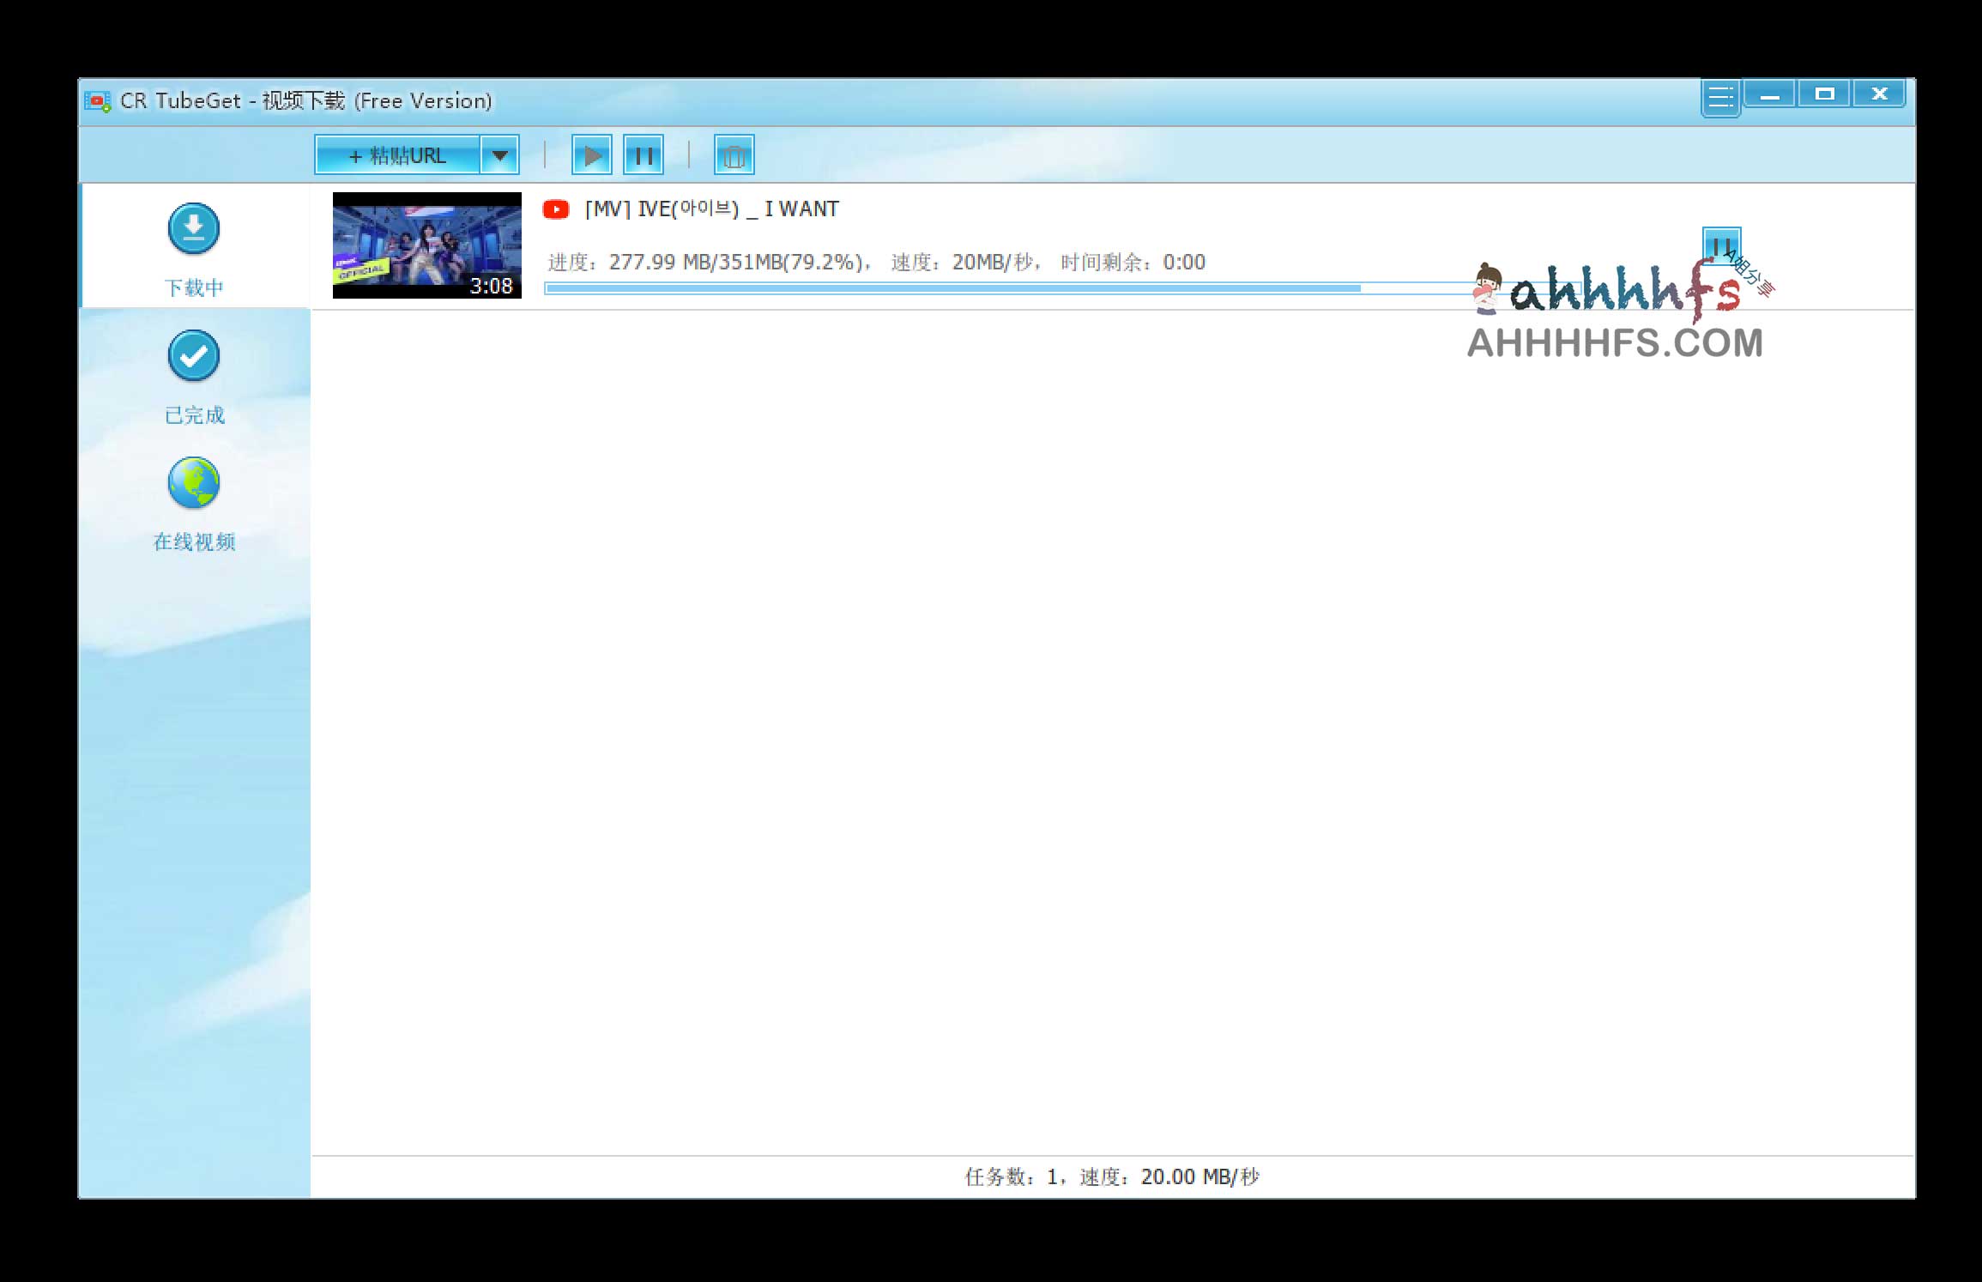Click the checkmark completed icon
The height and width of the screenshot is (1282, 1982).
[x=194, y=355]
